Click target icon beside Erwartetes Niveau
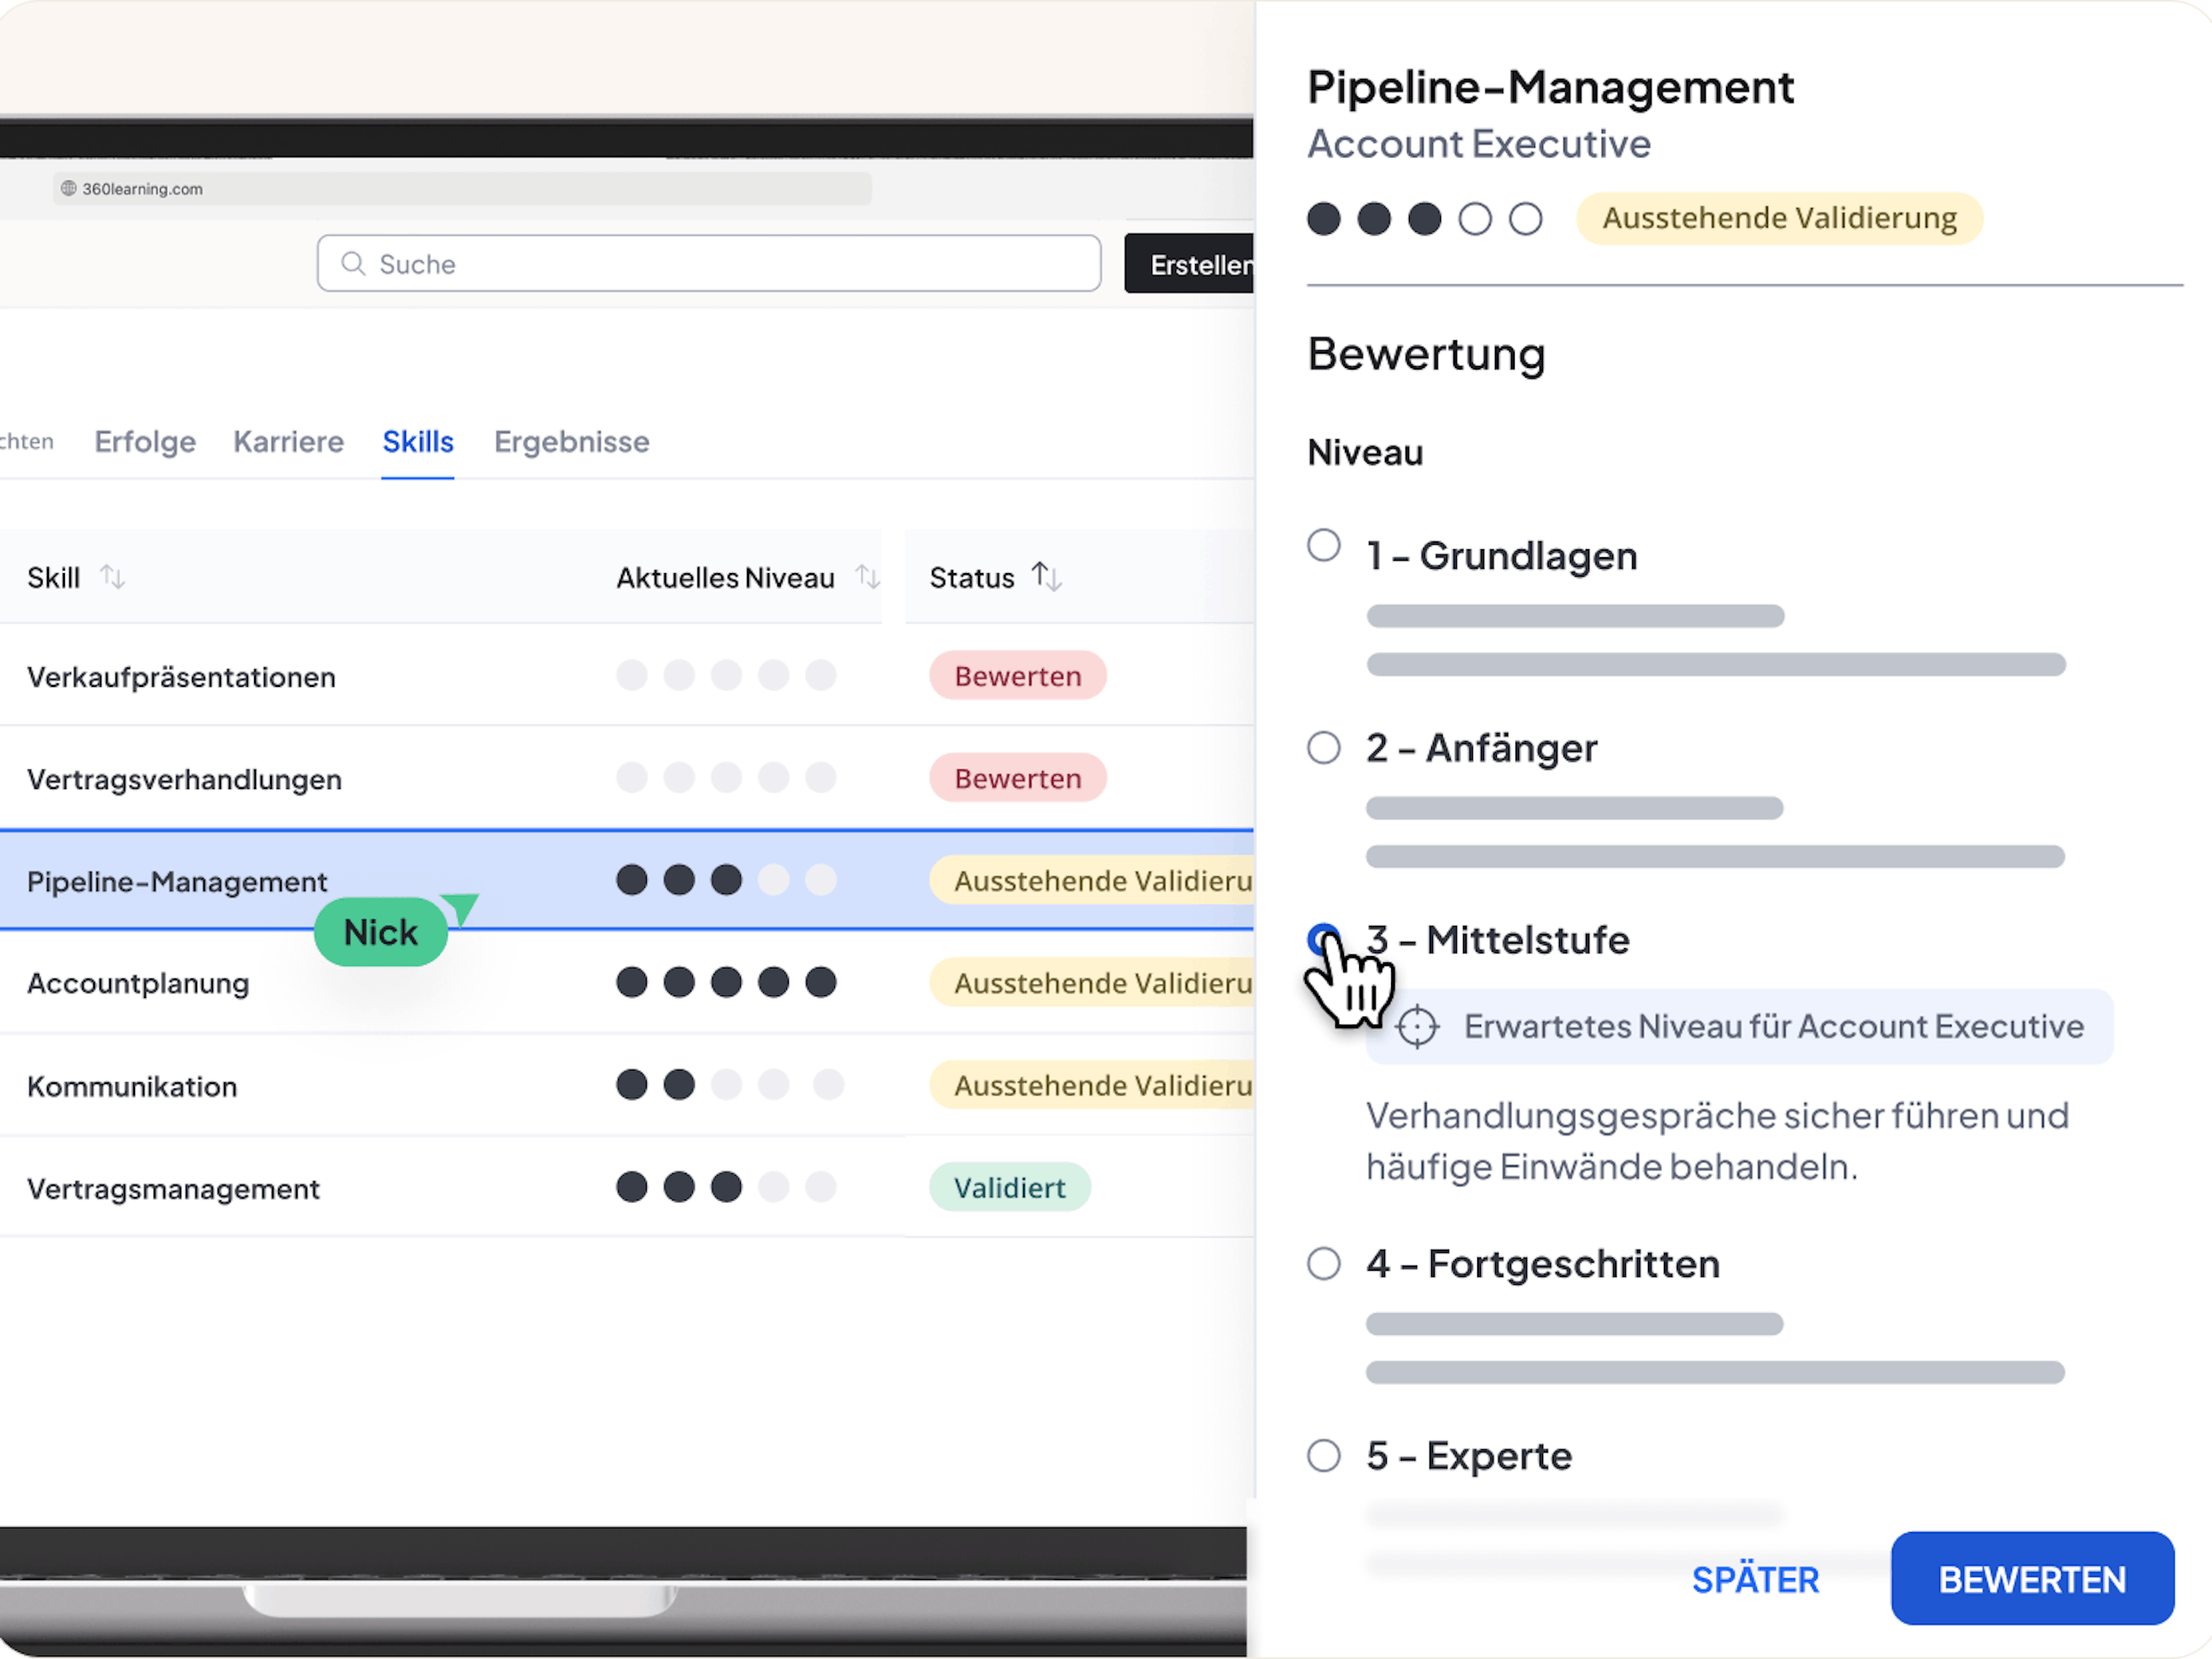 [x=1417, y=1027]
